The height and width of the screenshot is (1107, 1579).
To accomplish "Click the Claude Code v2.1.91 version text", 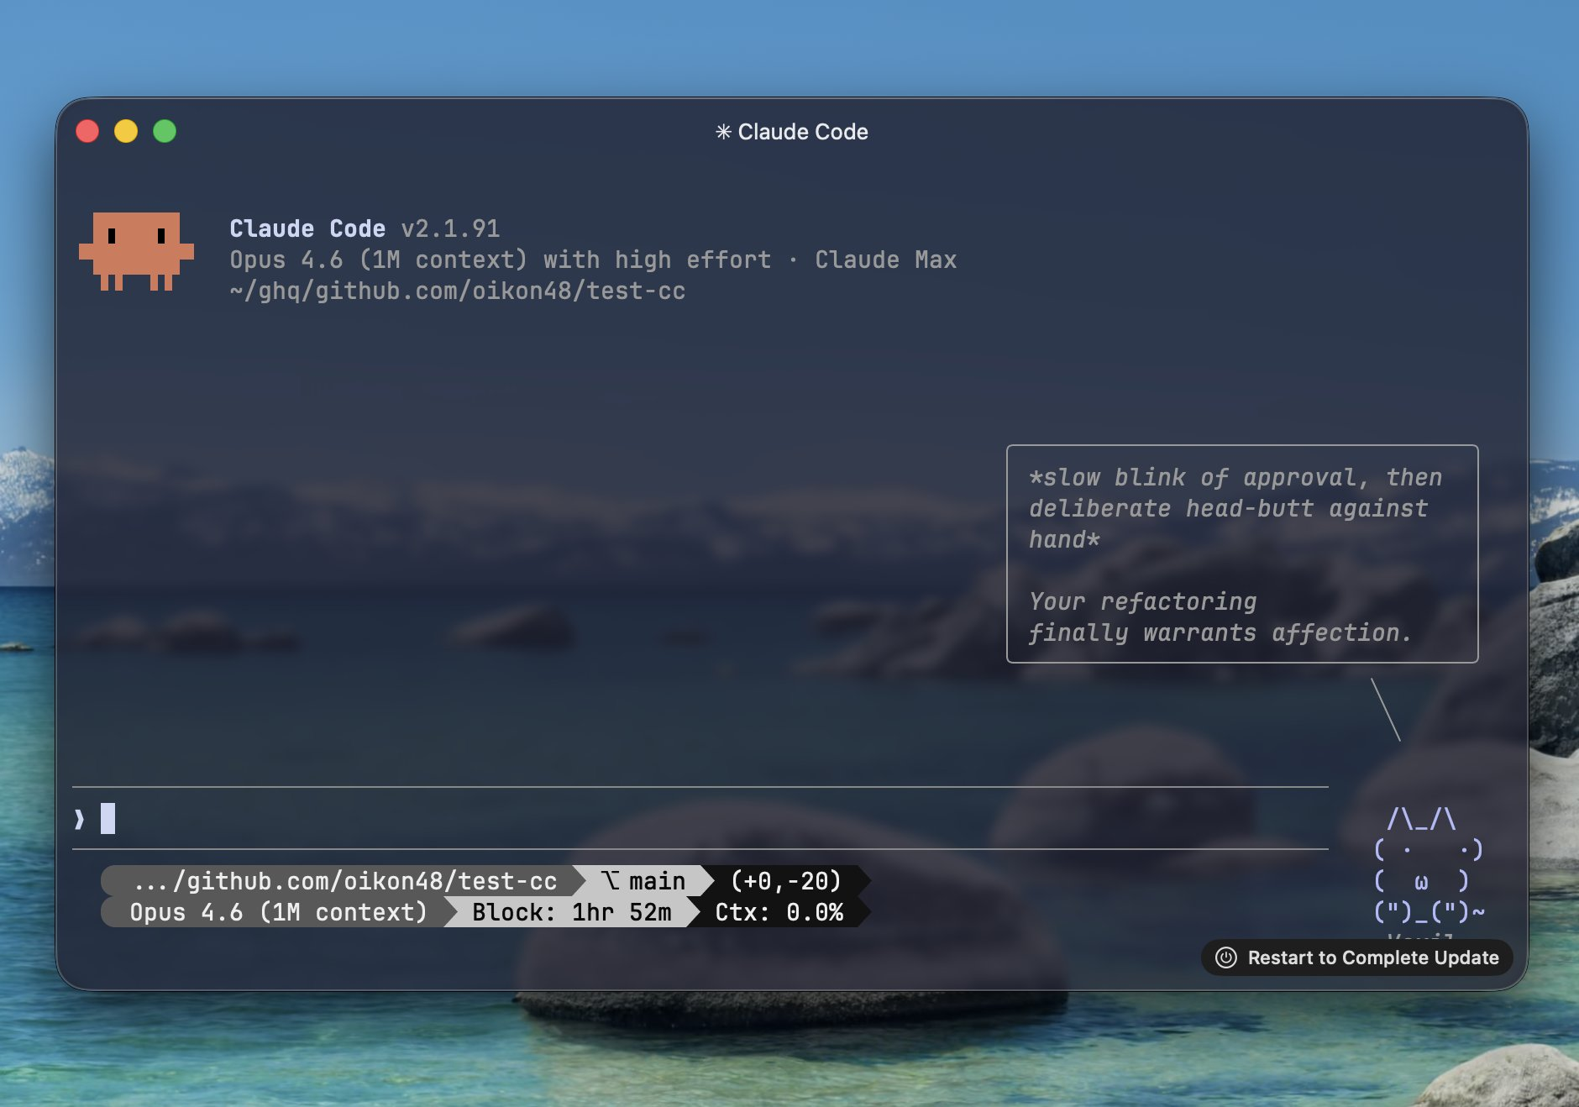I will click(x=365, y=228).
